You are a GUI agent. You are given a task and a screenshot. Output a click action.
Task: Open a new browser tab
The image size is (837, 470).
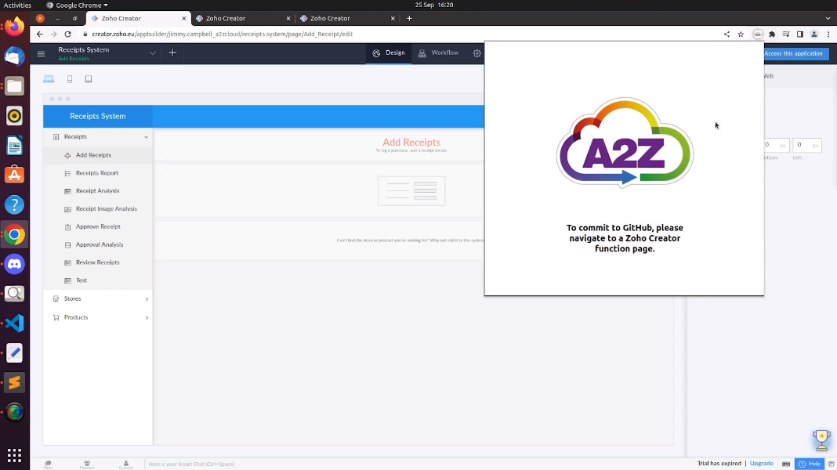[x=409, y=18]
